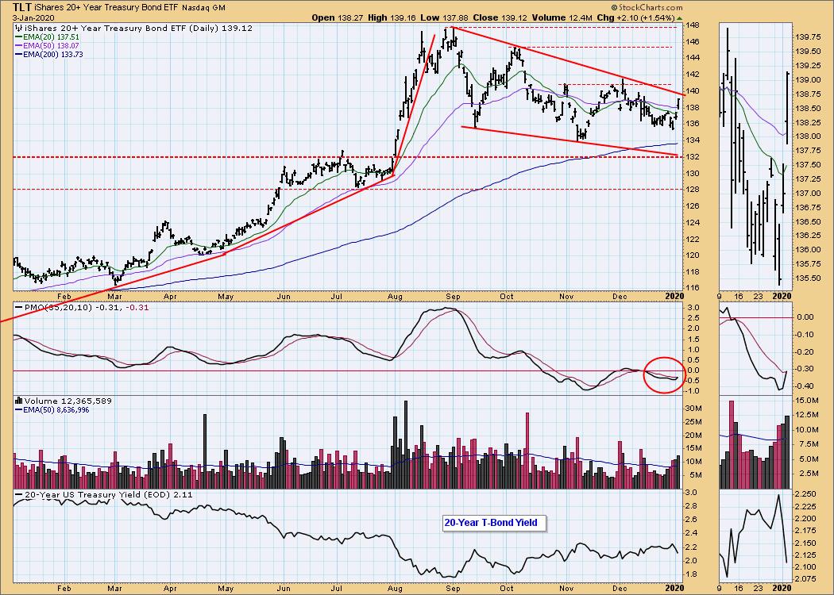The height and width of the screenshot is (595, 834).
Task: Click the volume bars icon beside Volume label
Action: pyautogui.click(x=20, y=401)
